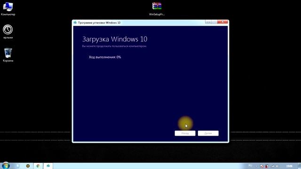Click the Назад button
This screenshot has width=301, height=169.
point(185,133)
